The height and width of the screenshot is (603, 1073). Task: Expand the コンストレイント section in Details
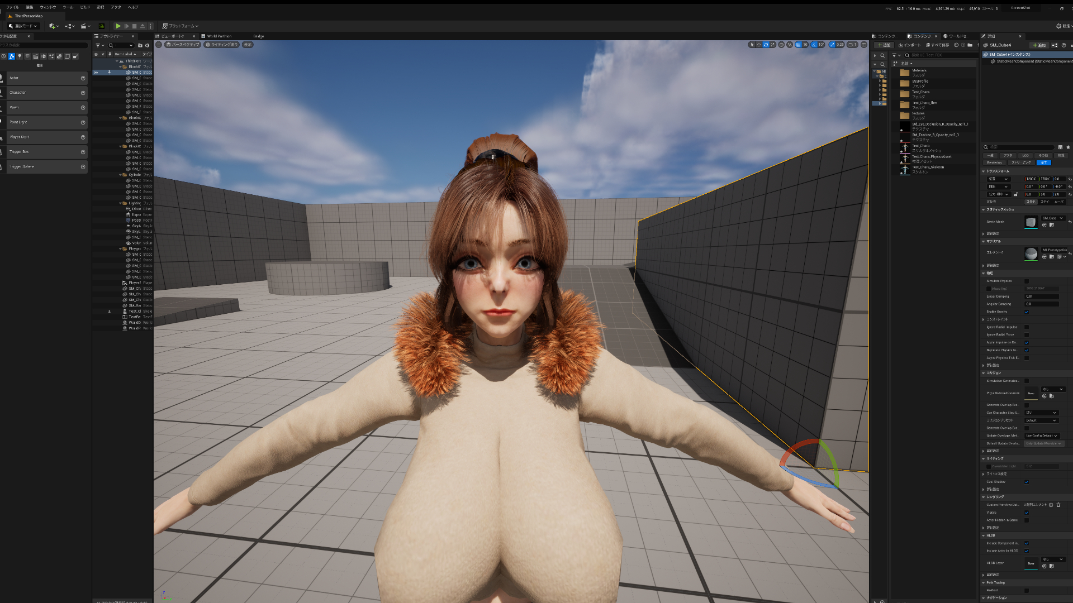(984, 319)
